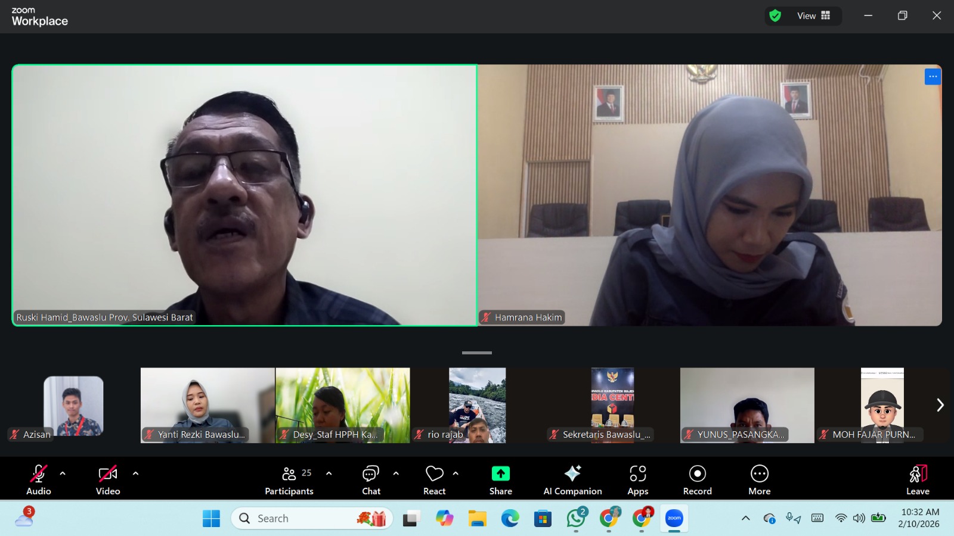This screenshot has height=536, width=954.
Task: Select Yanti Rezki Bawaslu video thumbnail
Action: point(207,405)
